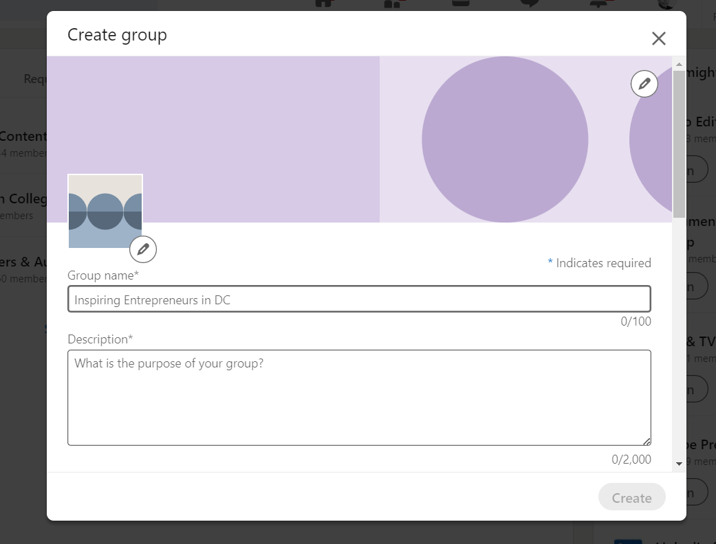Click the scrollbar down arrow in dialog

point(679,464)
